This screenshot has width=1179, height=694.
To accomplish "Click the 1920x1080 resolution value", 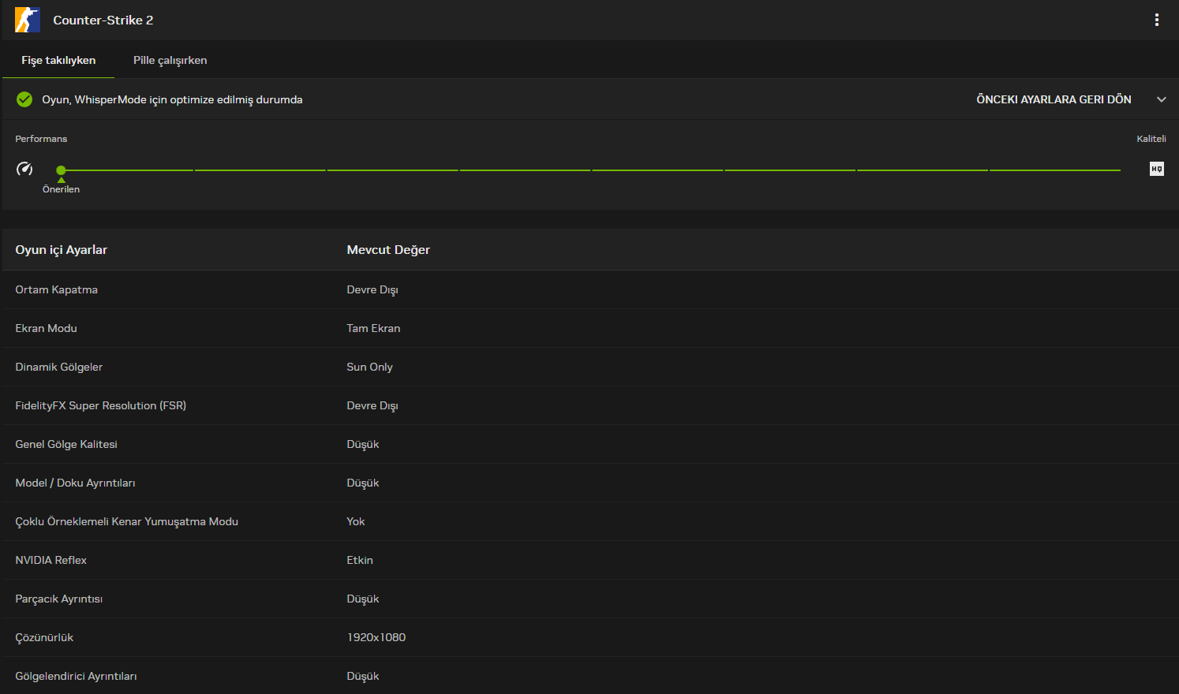I will (x=376, y=637).
